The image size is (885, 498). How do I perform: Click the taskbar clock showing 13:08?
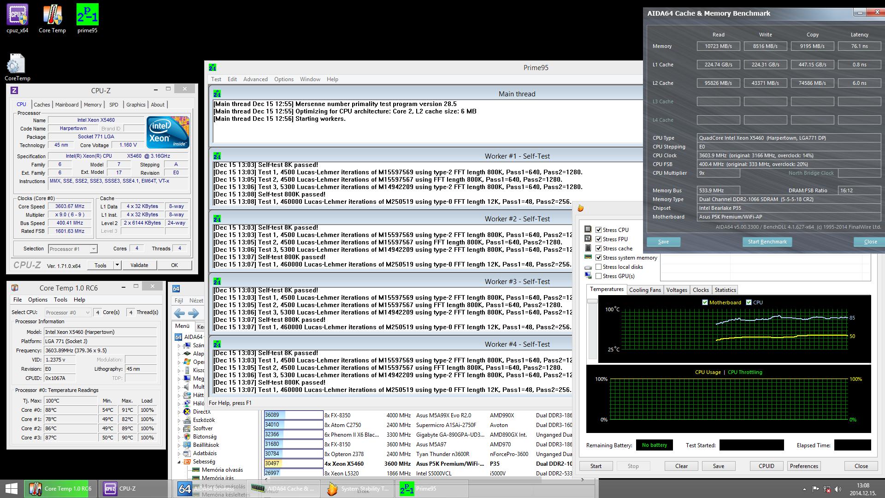pyautogui.click(x=863, y=486)
